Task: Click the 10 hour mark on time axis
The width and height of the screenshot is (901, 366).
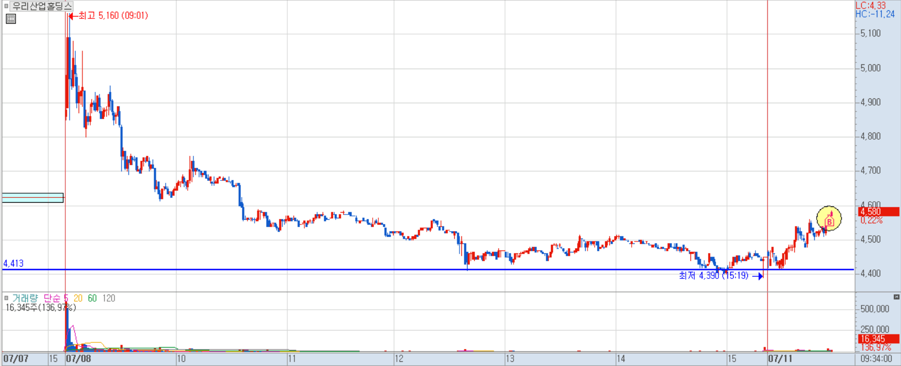Action: point(181,359)
